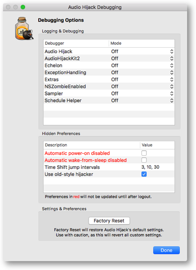The width and height of the screenshot is (196, 270).
Task: Click the Factory Reset button
Action: [109, 221]
